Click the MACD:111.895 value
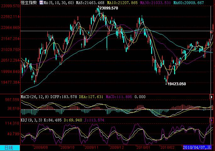Viewport: 215px width, 151px height. (x=119, y=97)
